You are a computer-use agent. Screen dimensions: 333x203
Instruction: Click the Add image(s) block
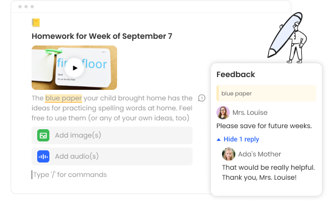tap(112, 135)
